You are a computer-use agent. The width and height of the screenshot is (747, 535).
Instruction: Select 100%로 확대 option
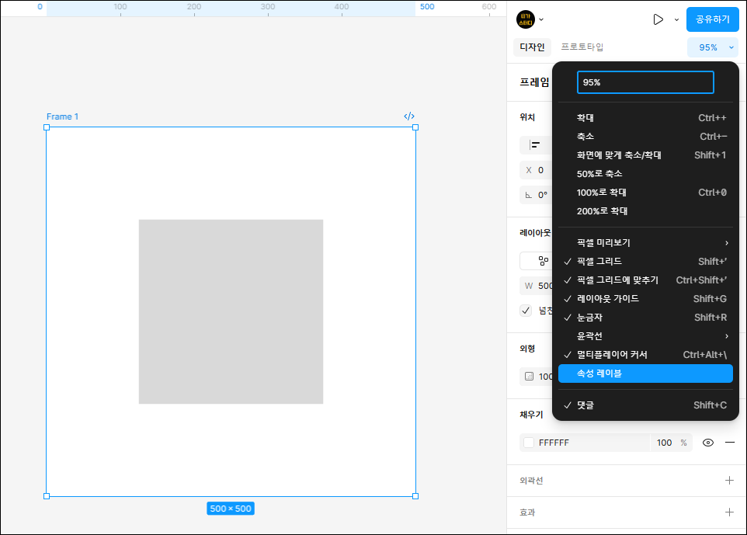[x=645, y=193]
